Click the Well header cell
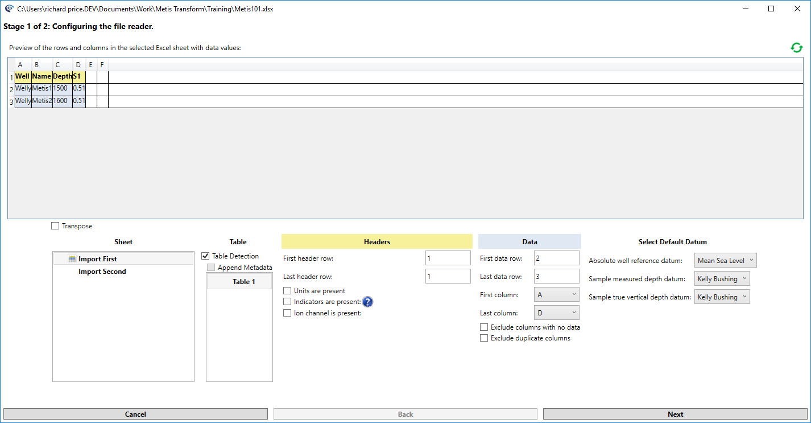Screen dimensions: 811x423 [x=23, y=77]
